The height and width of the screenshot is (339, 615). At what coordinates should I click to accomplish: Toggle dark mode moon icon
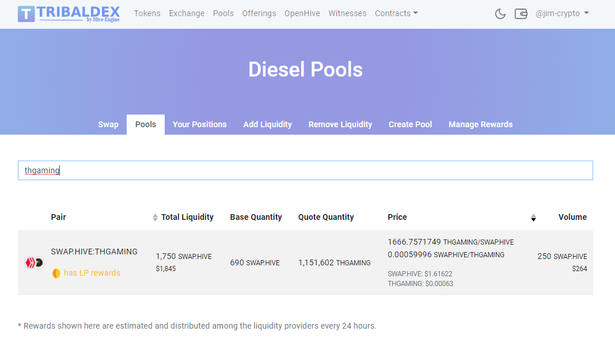tap(500, 14)
